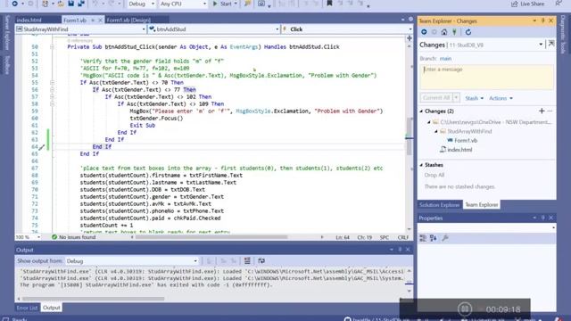Click the Team Explorer Refresh icon
The height and width of the screenshot is (321, 571).
468,32
